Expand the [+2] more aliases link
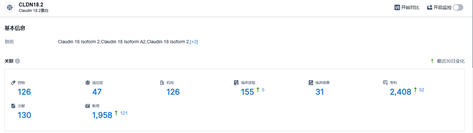The height and width of the screenshot is (133, 473). (x=194, y=42)
